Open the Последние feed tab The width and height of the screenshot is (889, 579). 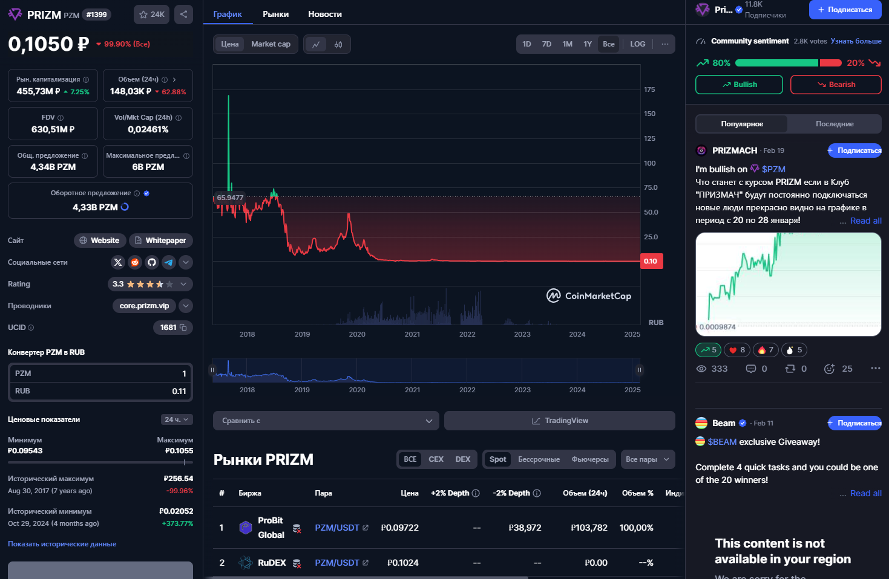(x=835, y=124)
